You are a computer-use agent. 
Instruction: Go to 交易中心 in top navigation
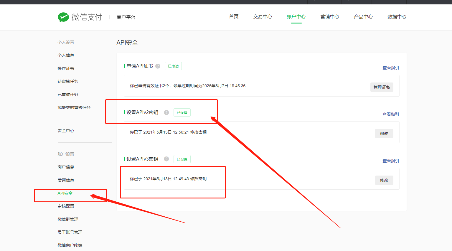click(263, 17)
